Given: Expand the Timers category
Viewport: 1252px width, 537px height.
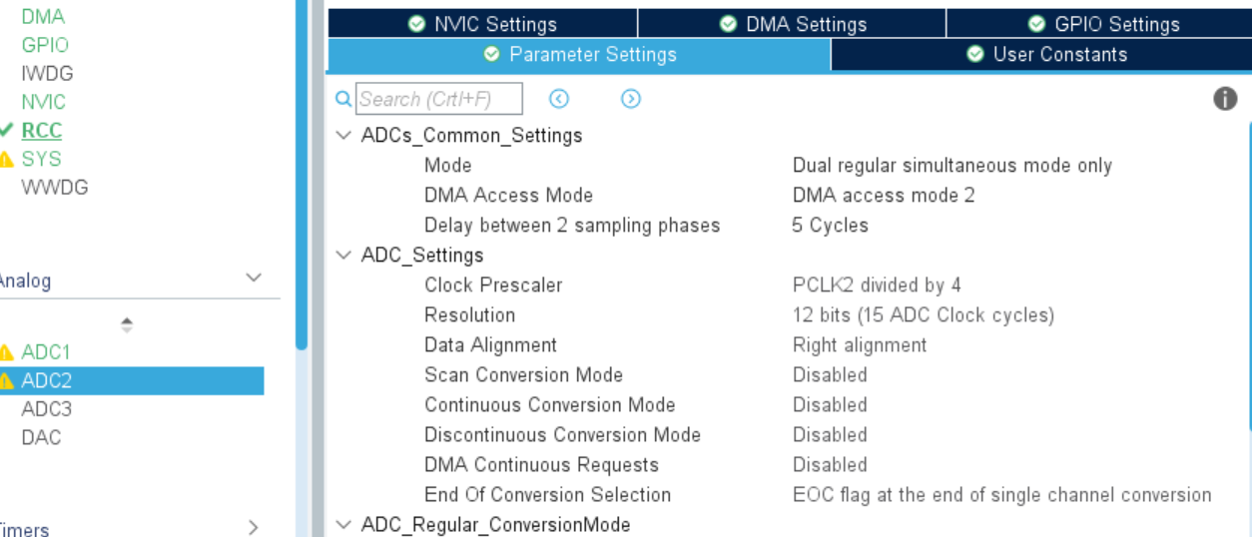Looking at the screenshot, I should (254, 527).
